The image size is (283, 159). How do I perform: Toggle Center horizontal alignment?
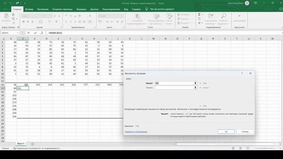(x=71, y=22)
